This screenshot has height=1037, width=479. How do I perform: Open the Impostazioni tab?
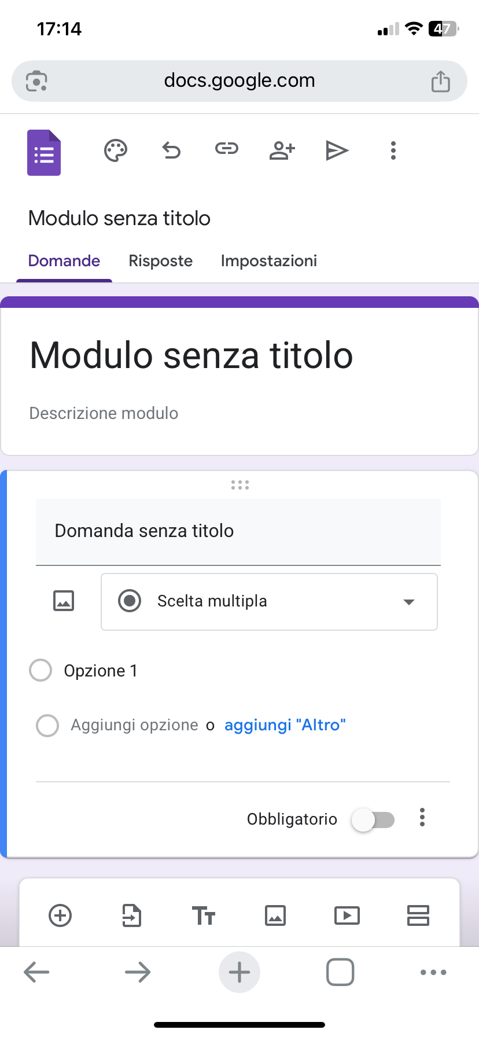[269, 261]
